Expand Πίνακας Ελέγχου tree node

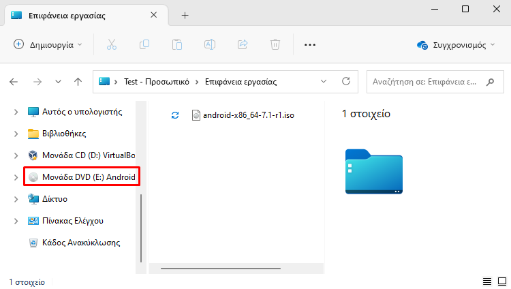click(16, 221)
